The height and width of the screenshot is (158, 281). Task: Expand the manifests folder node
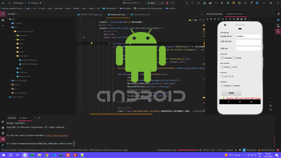tap(10, 23)
